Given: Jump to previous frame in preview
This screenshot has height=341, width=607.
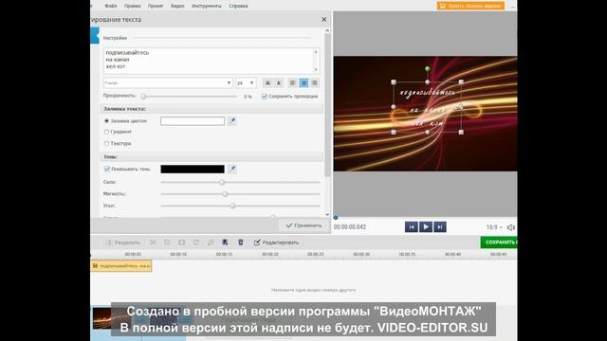Looking at the screenshot, I should [x=412, y=227].
